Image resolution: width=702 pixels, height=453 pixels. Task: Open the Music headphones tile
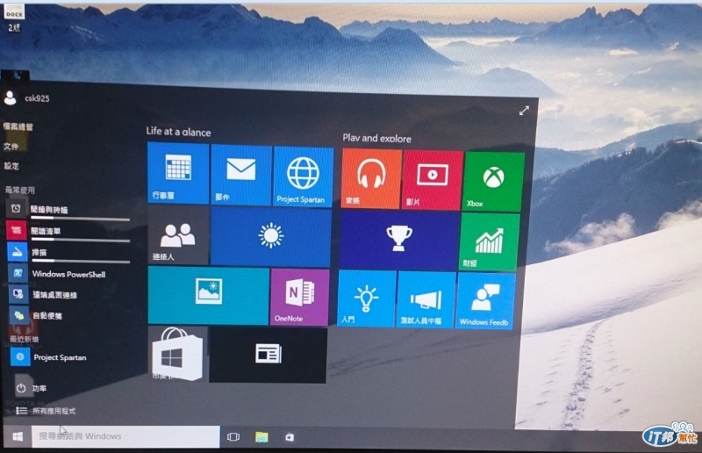(371, 179)
